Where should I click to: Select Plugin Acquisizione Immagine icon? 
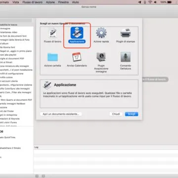[x=101, y=57]
